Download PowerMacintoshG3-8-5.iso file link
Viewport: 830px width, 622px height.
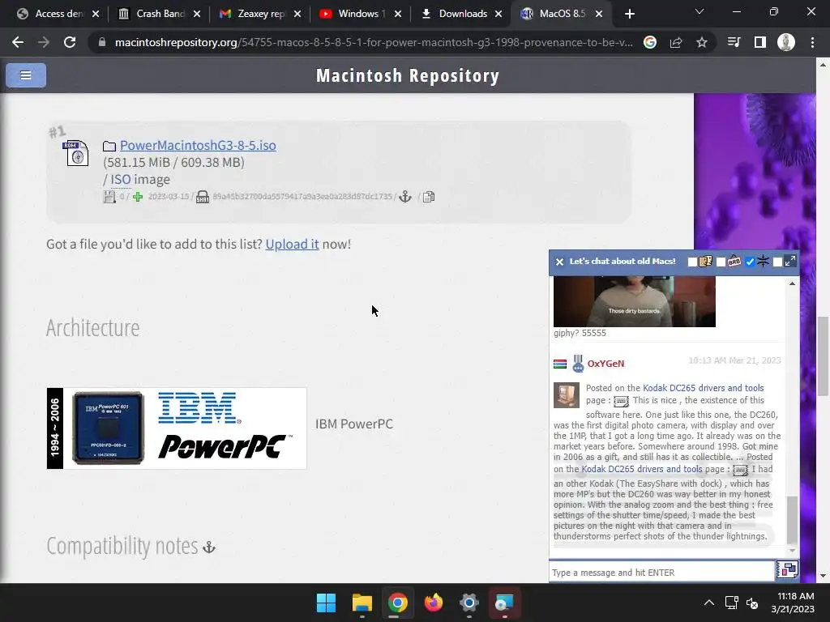pyautogui.click(x=198, y=146)
